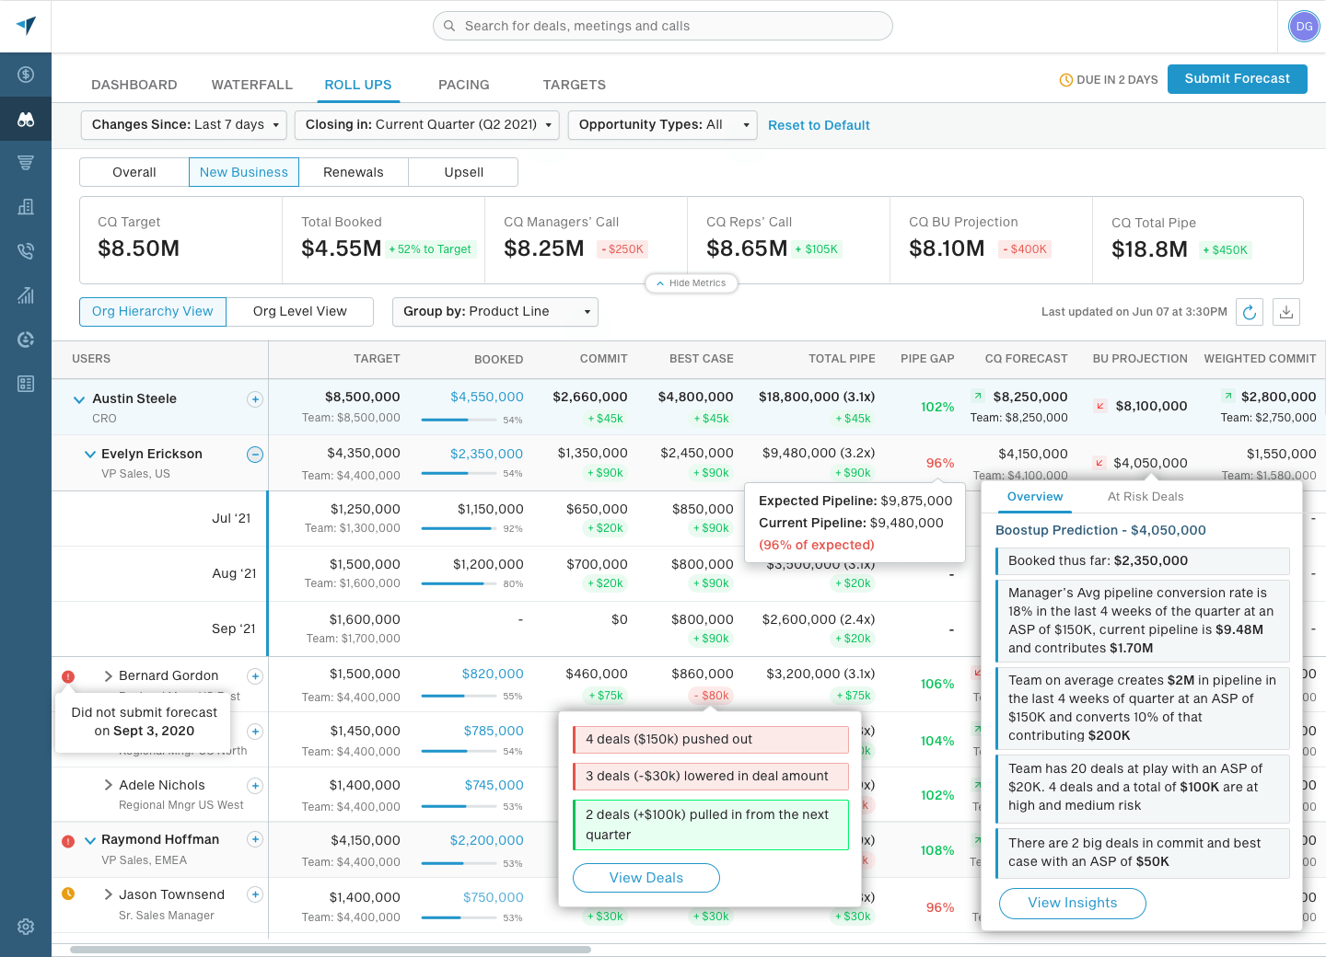This screenshot has height=957, width=1326.
Task: Click the Reset to Default link
Action: point(819,125)
